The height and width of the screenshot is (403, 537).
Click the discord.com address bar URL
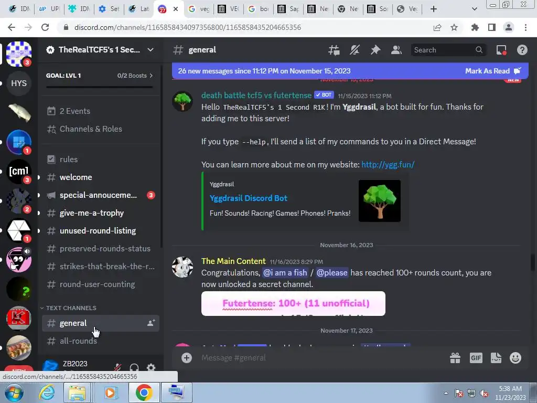click(188, 27)
